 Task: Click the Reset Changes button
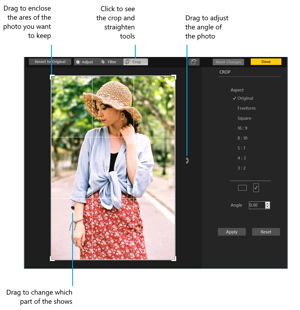pyautogui.click(x=228, y=62)
